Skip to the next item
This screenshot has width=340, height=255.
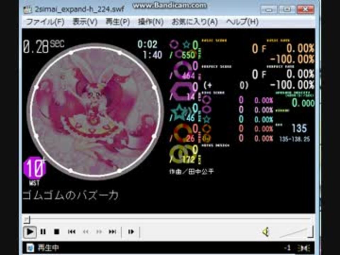click(x=112, y=232)
